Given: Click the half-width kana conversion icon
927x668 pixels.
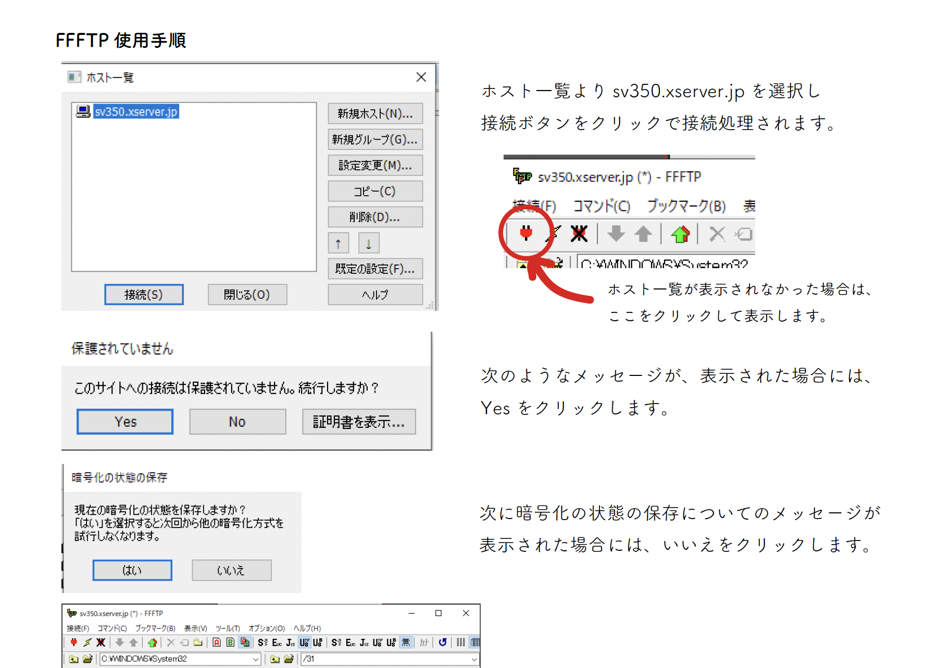Looking at the screenshot, I should (x=424, y=642).
